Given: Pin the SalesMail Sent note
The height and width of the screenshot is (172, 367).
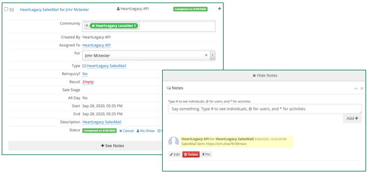Looking at the screenshot, I should click(x=206, y=154).
